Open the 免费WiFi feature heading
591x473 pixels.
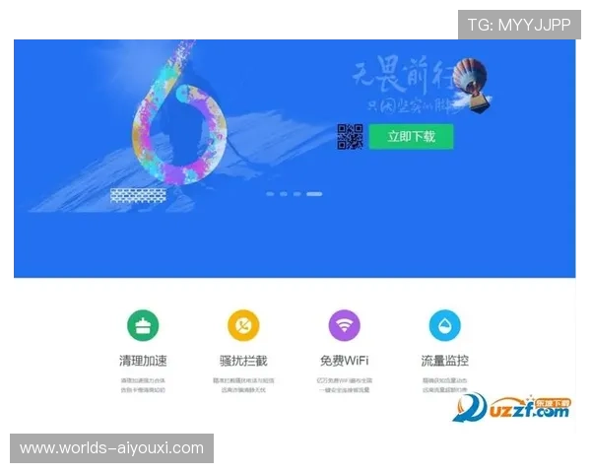(x=344, y=360)
